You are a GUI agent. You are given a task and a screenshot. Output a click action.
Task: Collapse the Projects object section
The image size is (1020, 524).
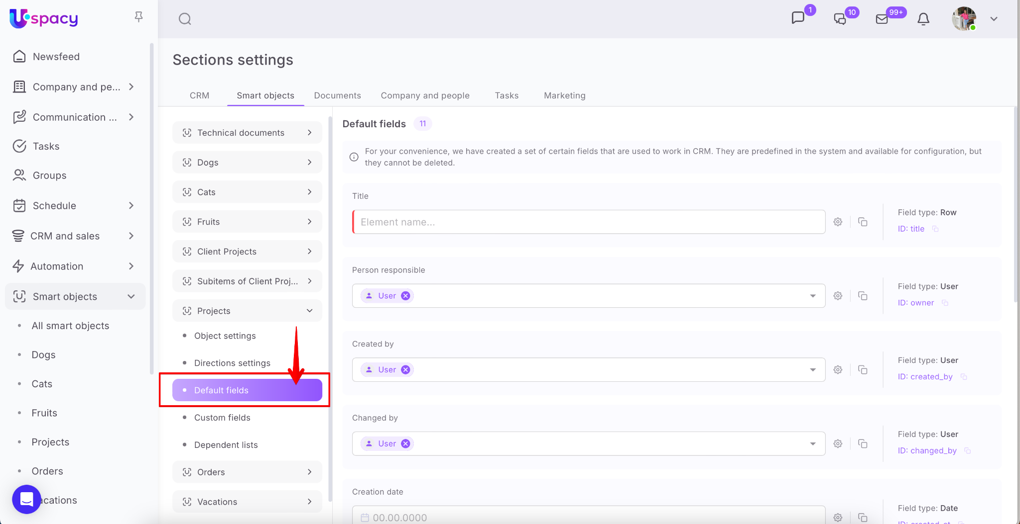[309, 311]
